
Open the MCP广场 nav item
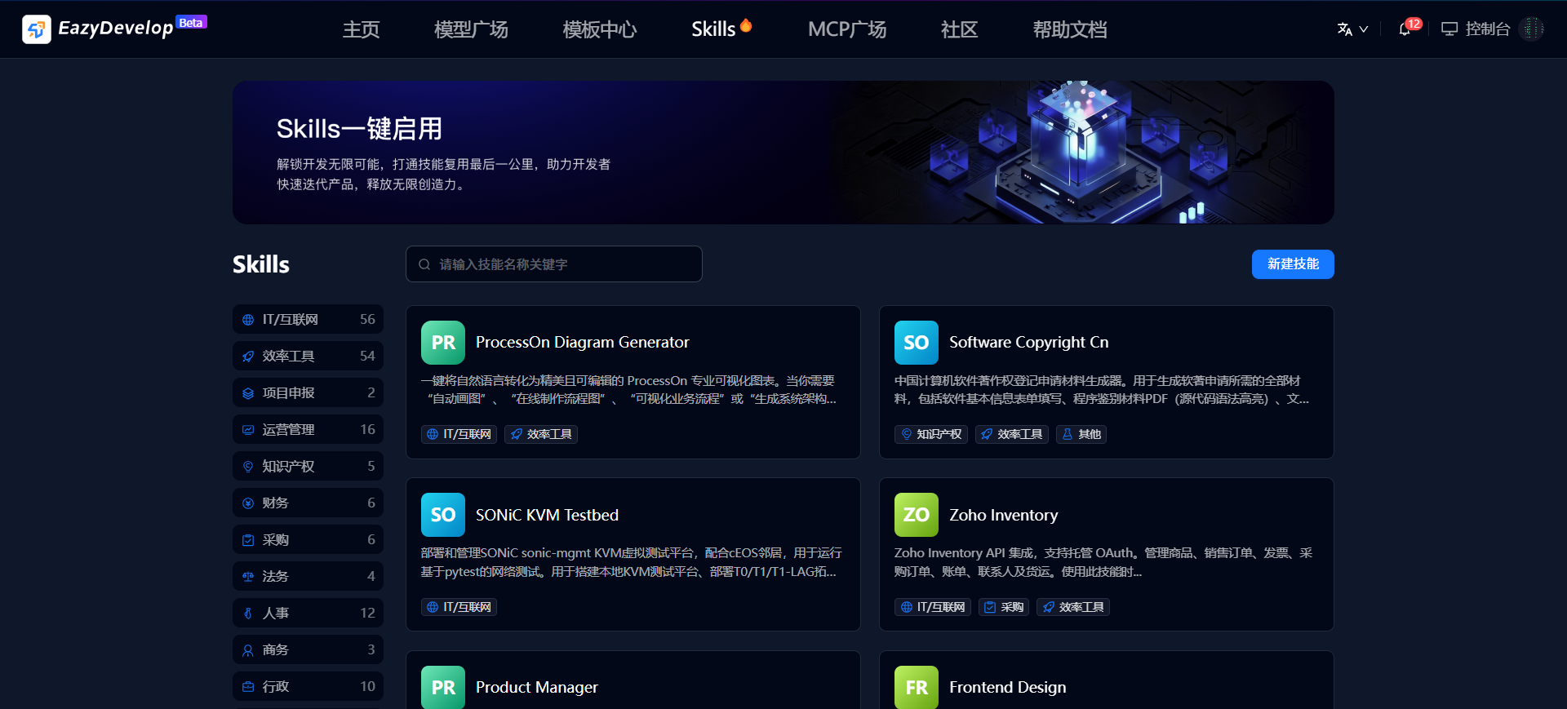coord(847,29)
